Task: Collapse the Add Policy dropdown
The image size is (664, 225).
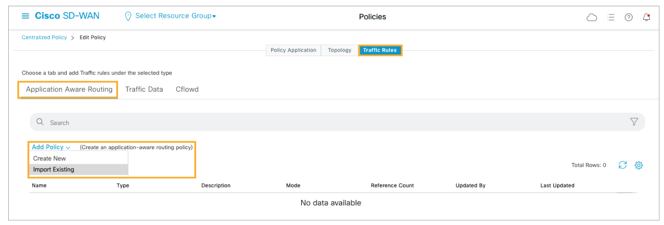Action: tap(51, 147)
